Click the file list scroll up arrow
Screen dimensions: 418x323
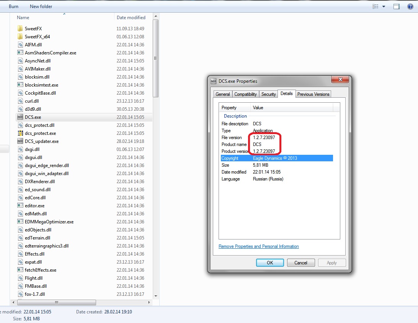pos(156,16)
